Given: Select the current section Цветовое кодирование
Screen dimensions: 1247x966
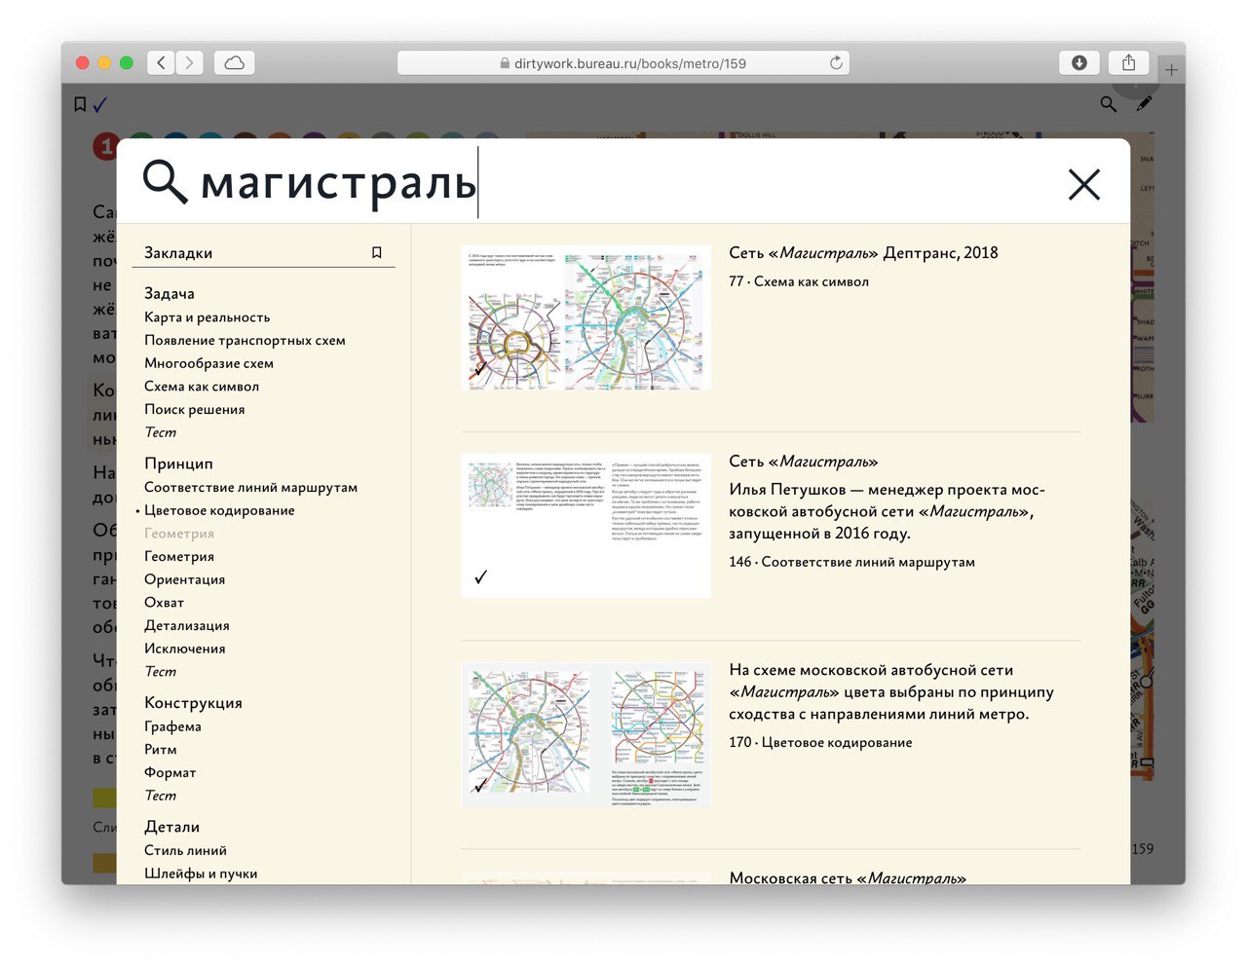Looking at the screenshot, I should pos(219,510).
